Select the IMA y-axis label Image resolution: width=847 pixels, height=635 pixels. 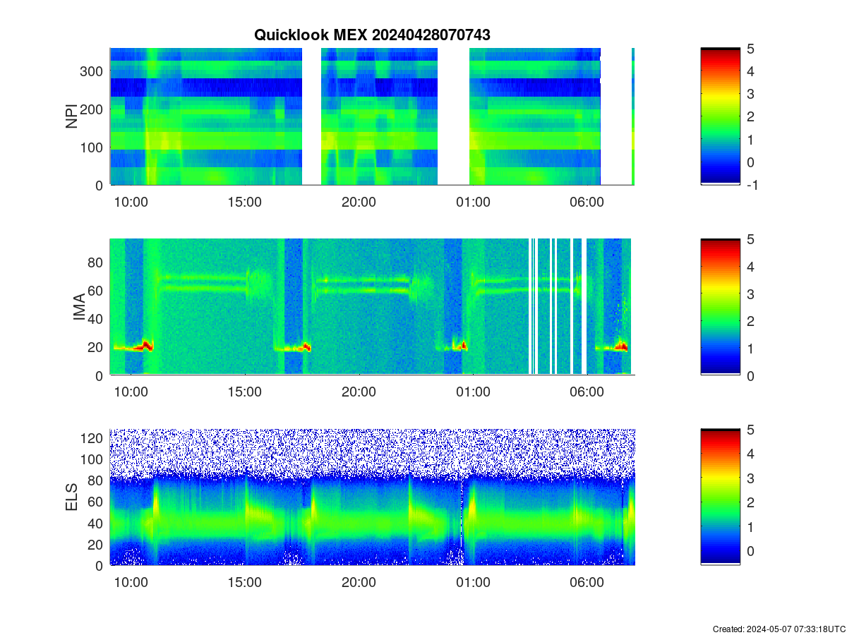(78, 308)
